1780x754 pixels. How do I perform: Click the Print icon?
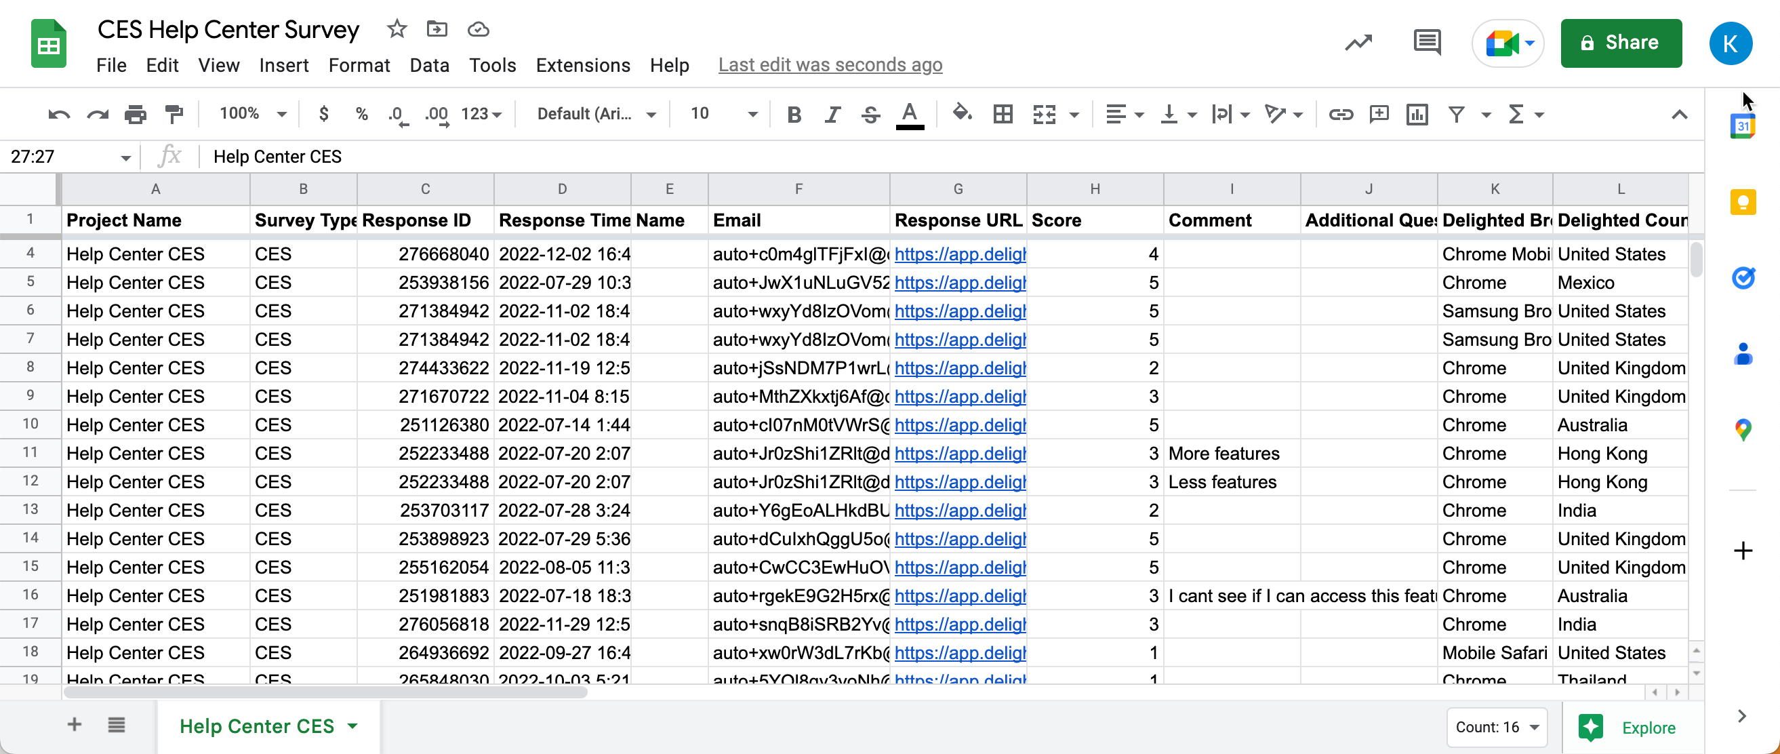(136, 114)
